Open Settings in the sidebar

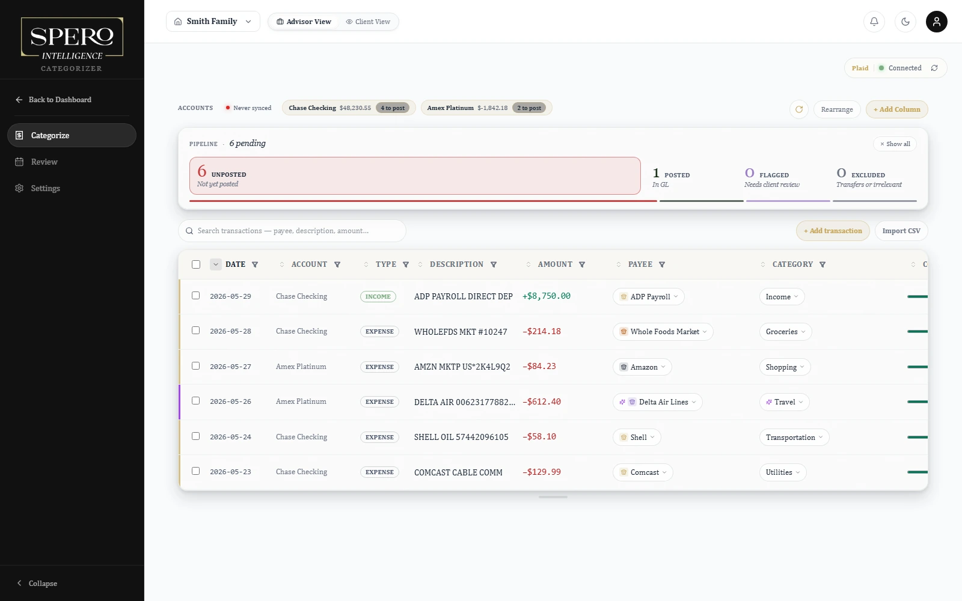click(x=72, y=188)
